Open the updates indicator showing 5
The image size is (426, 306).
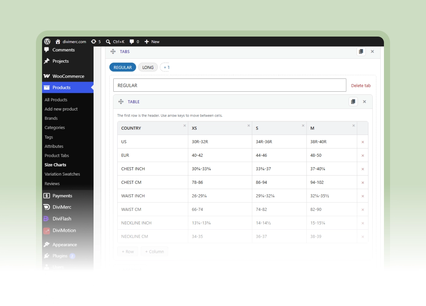[96, 42]
